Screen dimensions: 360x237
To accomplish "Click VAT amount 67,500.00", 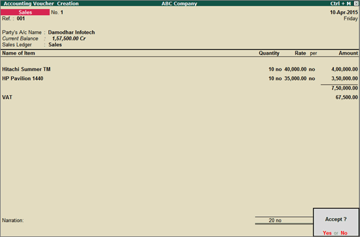I will (x=347, y=98).
